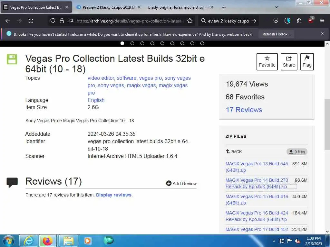Image resolution: width=330 pixels, height=247 pixels.
Task: Download MAGIX Vegas Pro 13 Build 545 zip
Action: point(257,167)
